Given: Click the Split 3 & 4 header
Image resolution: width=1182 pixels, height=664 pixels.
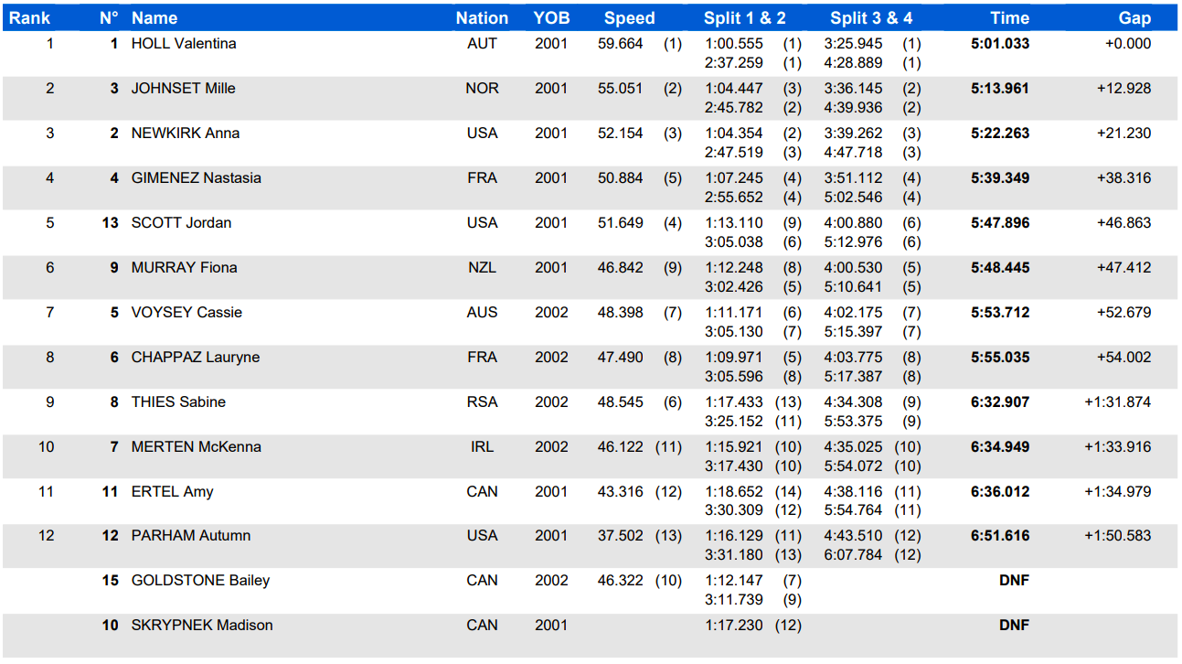Looking at the screenshot, I should (x=870, y=18).
